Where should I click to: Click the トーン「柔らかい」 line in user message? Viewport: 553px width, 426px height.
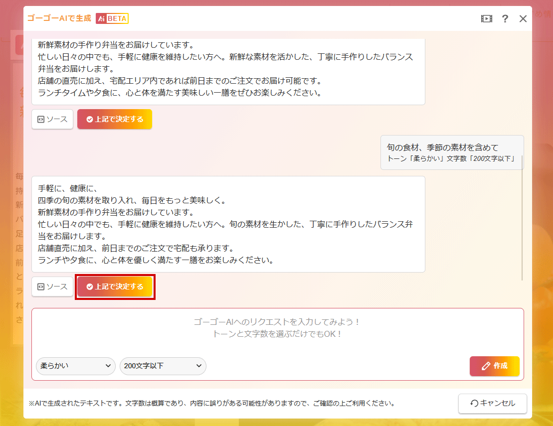[x=451, y=159]
